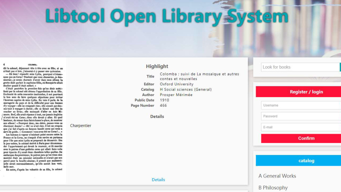The image size is (341, 192).
Task: Click the red Confirm button
Action: [301, 138]
